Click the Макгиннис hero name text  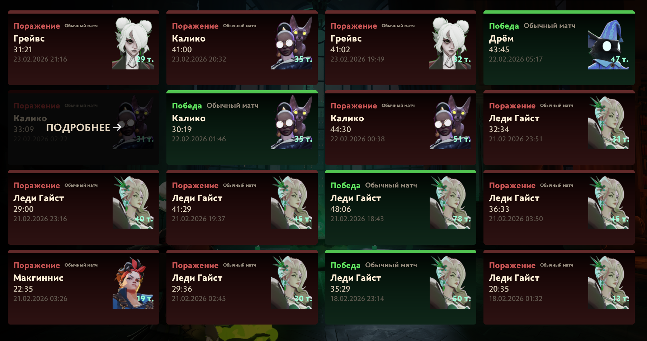[x=38, y=278]
